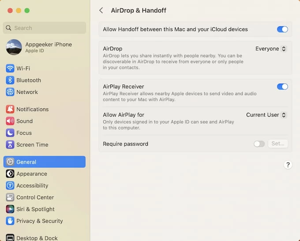Open Screen Time settings label

pos(32,145)
